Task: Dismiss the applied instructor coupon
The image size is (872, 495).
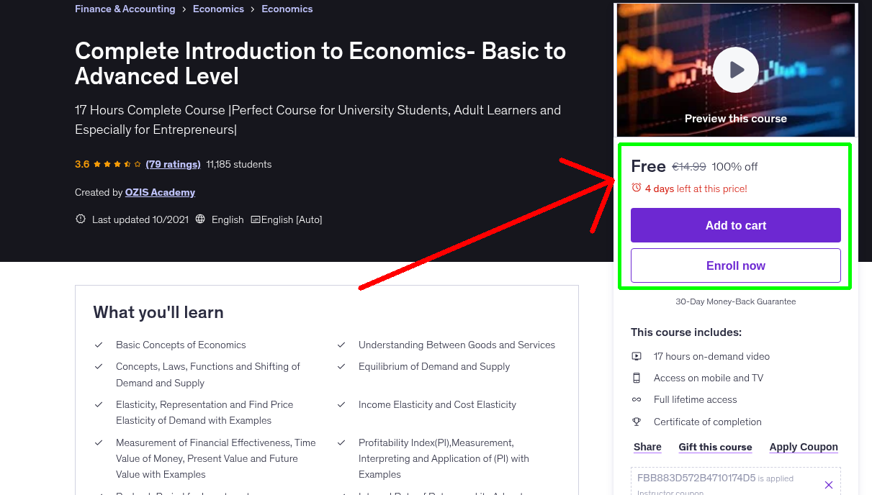Action: (x=828, y=484)
